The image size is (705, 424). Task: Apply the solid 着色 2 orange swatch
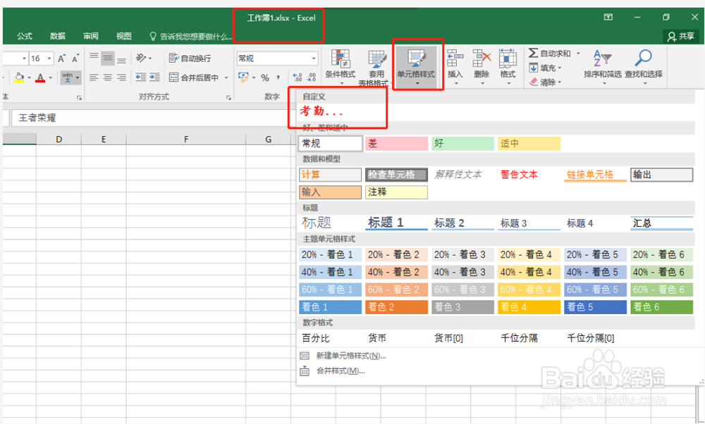pos(396,307)
